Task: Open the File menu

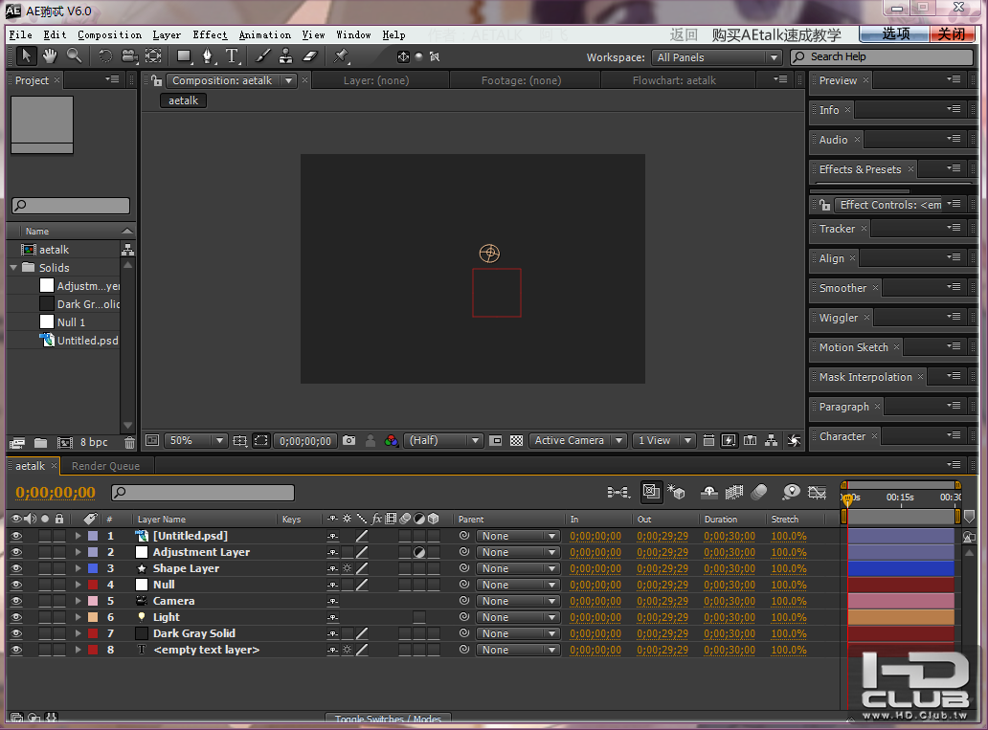Action: point(21,34)
